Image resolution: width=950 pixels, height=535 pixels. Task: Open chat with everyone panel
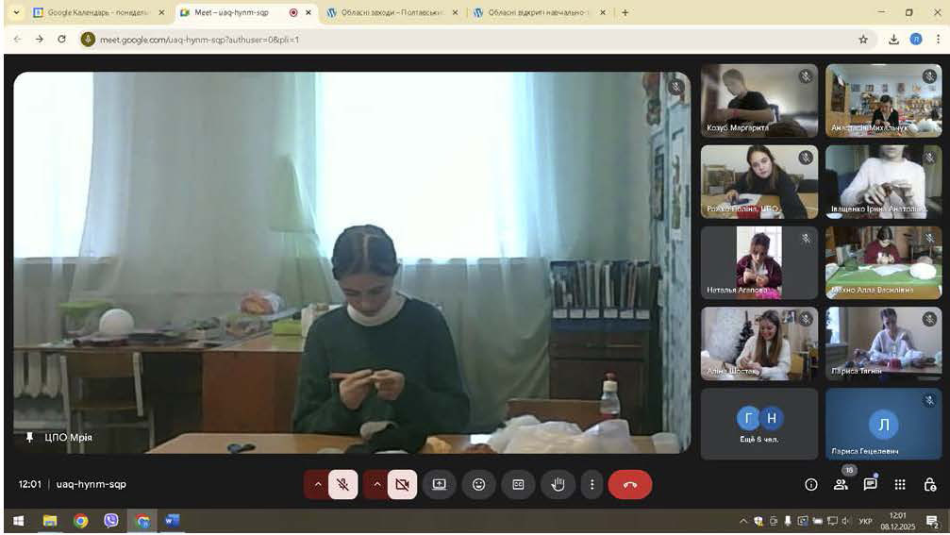(x=870, y=484)
